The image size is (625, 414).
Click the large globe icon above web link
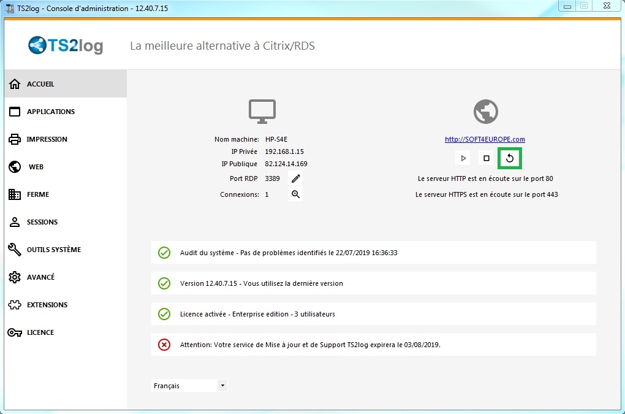pos(485,112)
